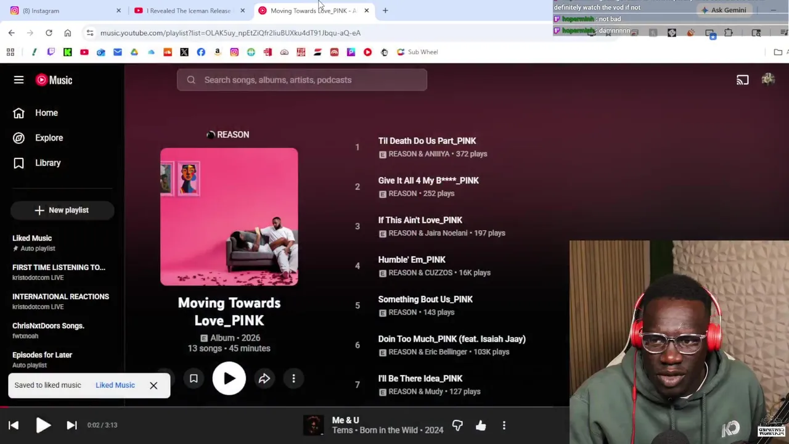
Task: Play the Moving Towards Love_PINK album
Action: (x=229, y=379)
